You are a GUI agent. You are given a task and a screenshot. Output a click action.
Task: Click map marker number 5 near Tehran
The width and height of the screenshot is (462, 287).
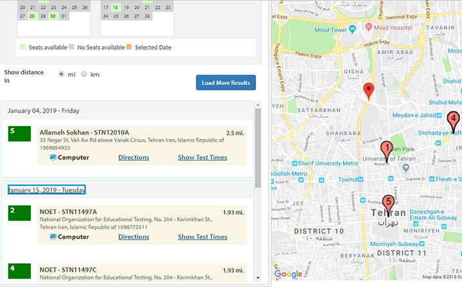(x=388, y=205)
